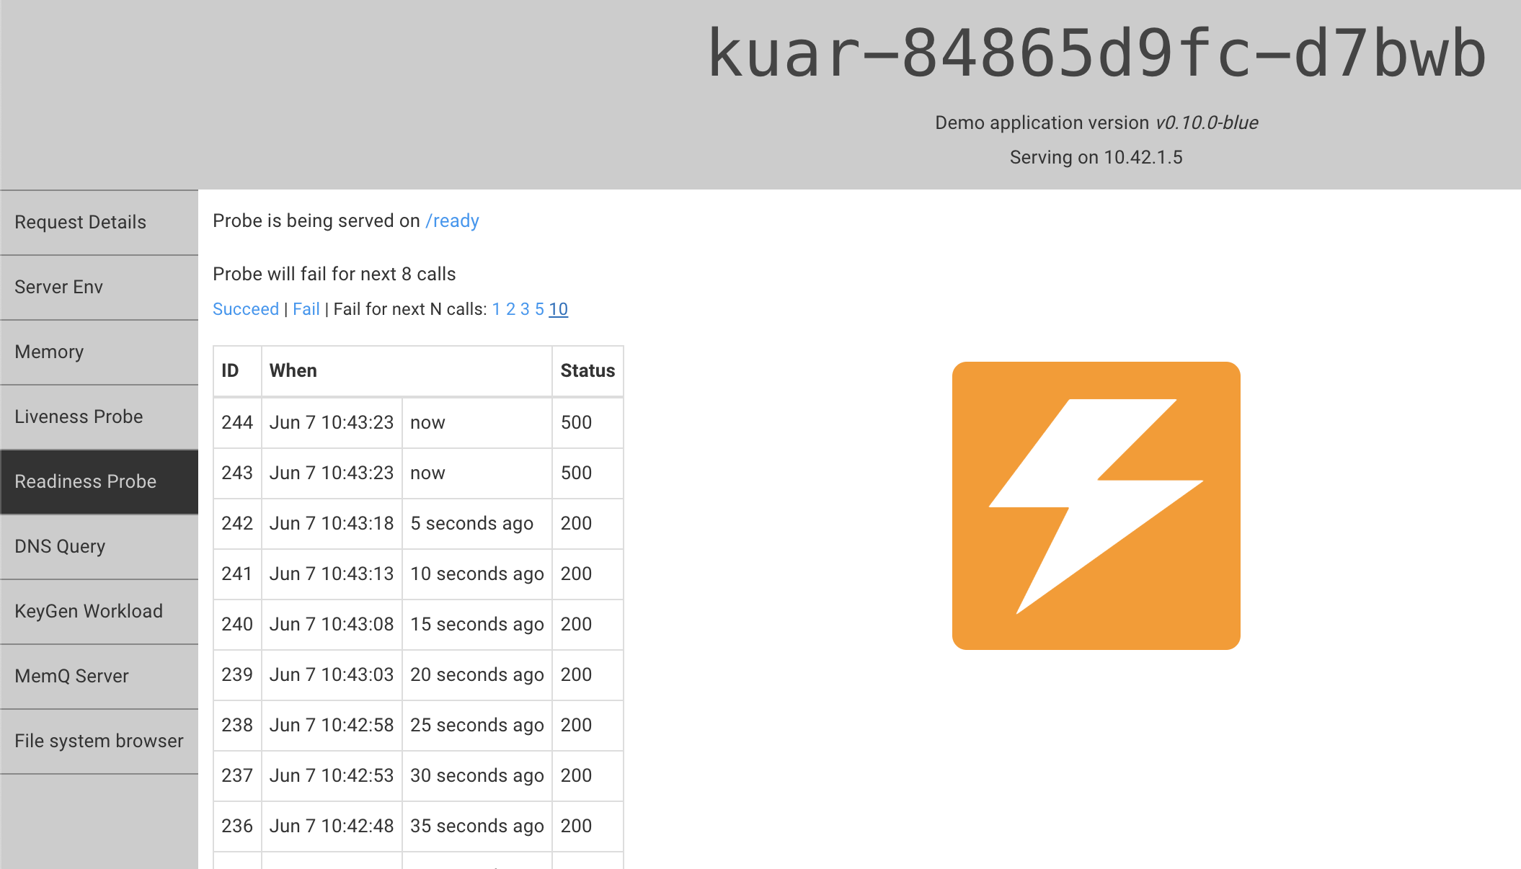Select the Readiness Probe section

pos(86,481)
